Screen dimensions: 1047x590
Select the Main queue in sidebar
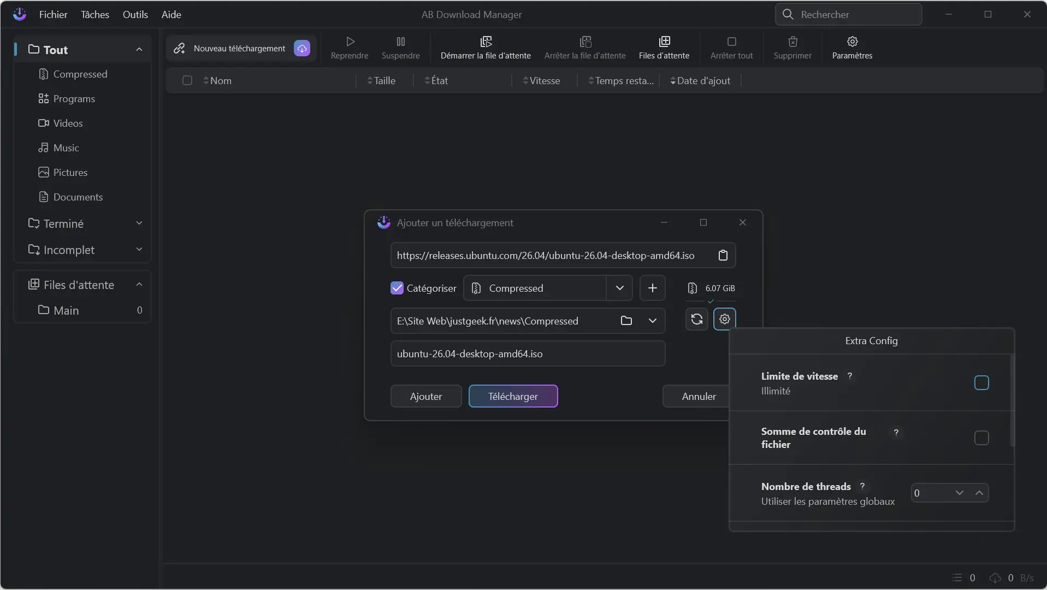(82, 310)
